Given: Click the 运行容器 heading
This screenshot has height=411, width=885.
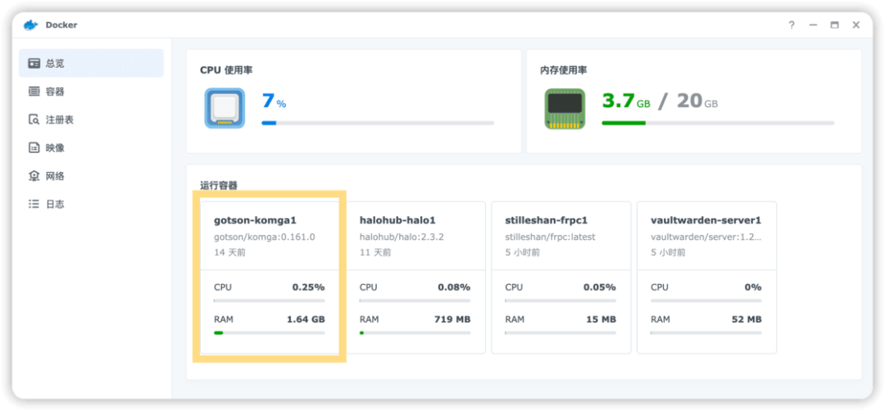Looking at the screenshot, I should point(219,185).
